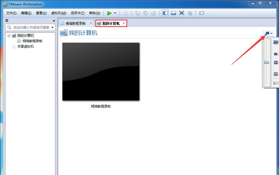Open the library search filter dropdown arrow

(52, 28)
